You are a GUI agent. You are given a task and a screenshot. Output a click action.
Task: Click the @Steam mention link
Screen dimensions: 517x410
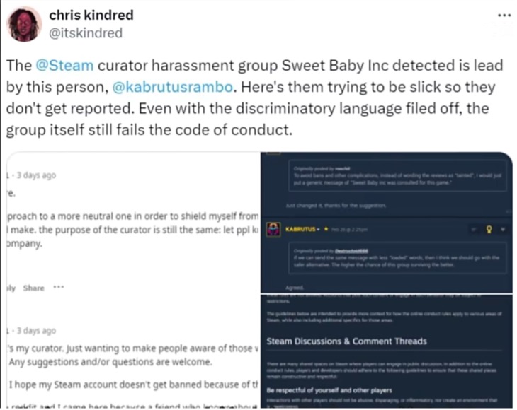[x=64, y=66]
